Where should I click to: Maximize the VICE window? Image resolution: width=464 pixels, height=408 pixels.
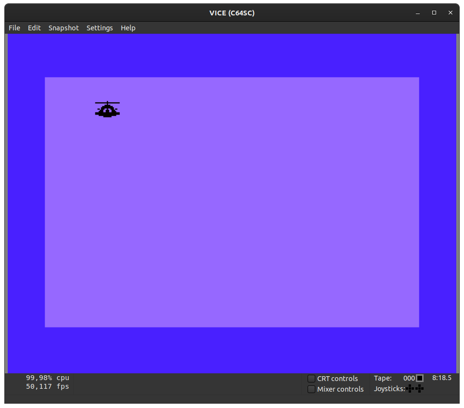[434, 13]
